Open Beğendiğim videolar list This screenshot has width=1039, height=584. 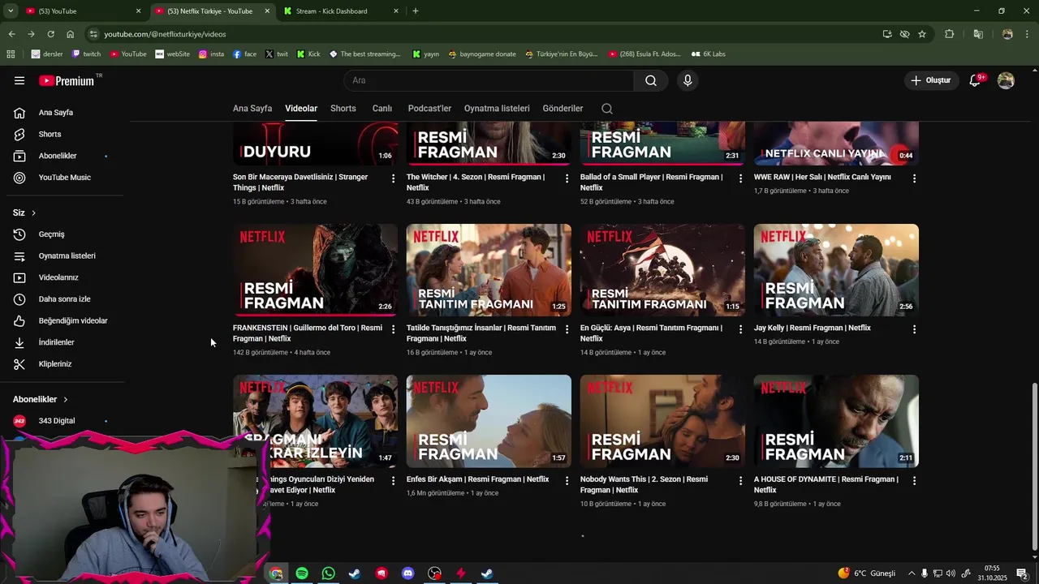point(65,320)
